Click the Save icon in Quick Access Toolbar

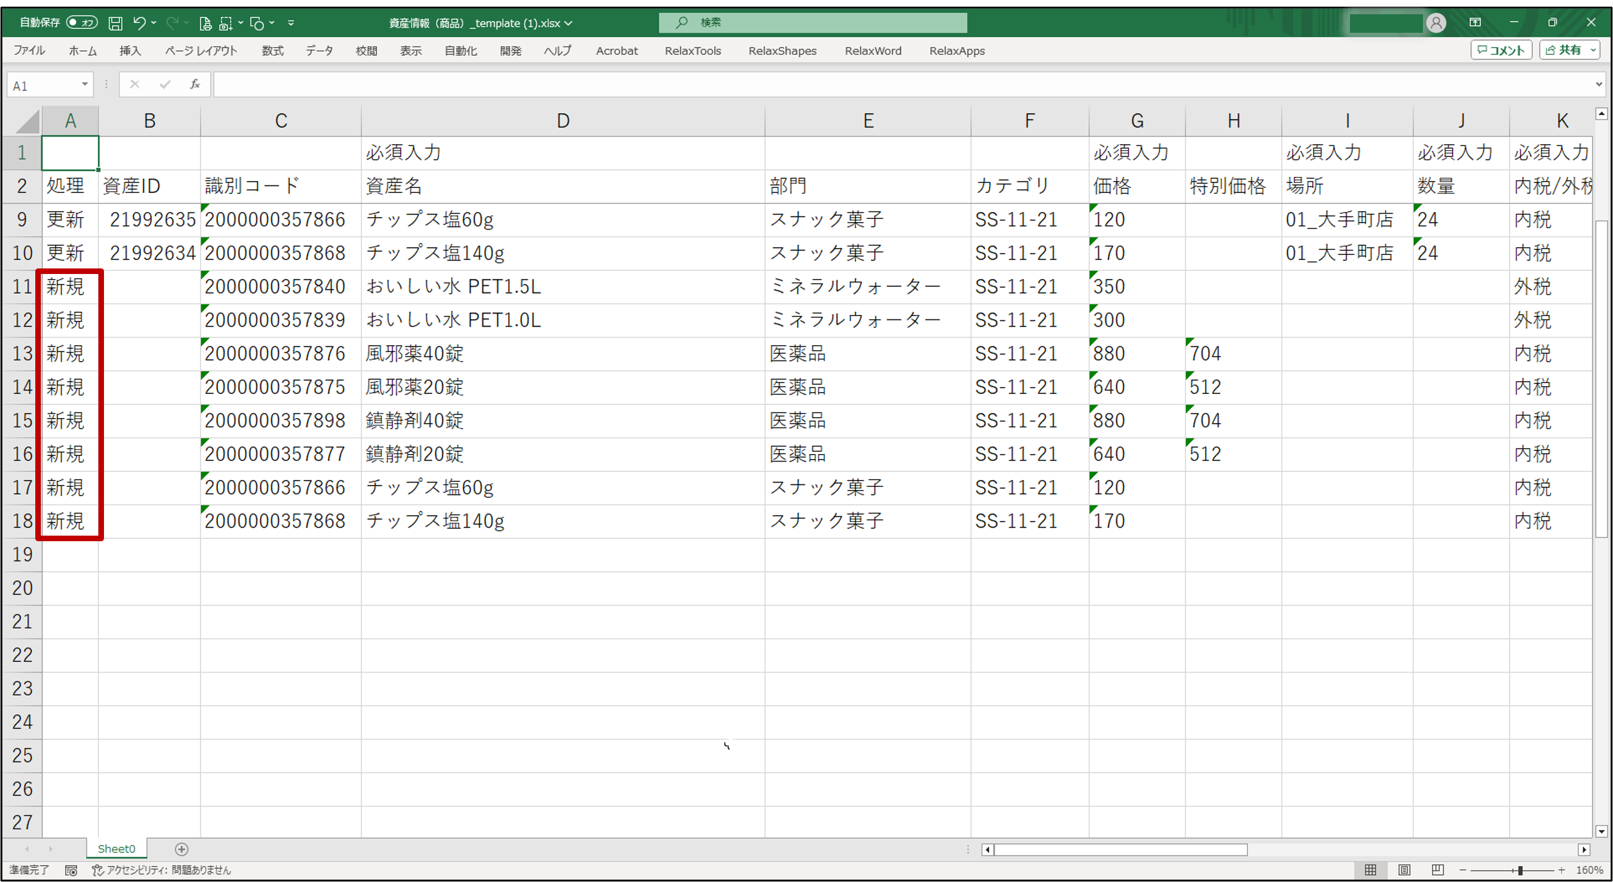pos(115,22)
